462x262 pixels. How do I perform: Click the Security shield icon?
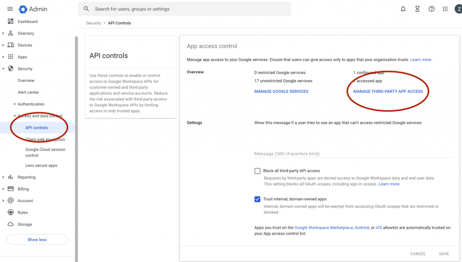pyautogui.click(x=11, y=68)
